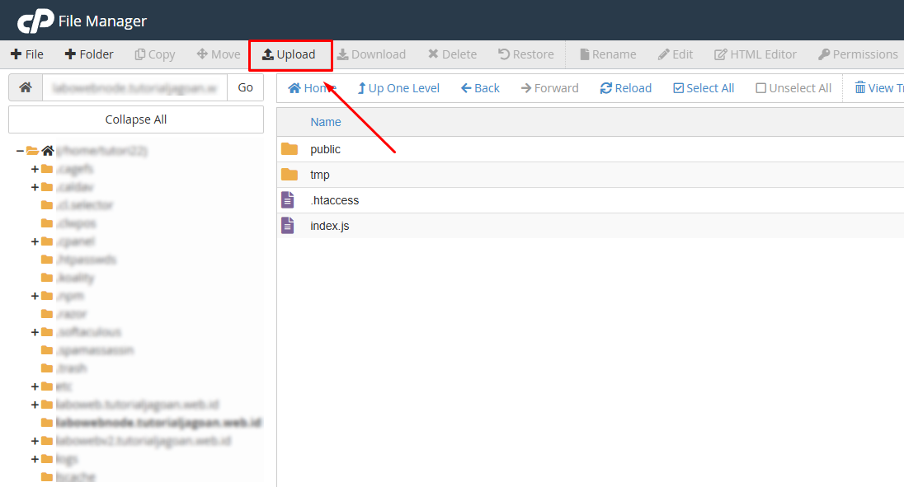The height and width of the screenshot is (487, 904).
Task: Navigate Back in file list
Action: point(480,88)
